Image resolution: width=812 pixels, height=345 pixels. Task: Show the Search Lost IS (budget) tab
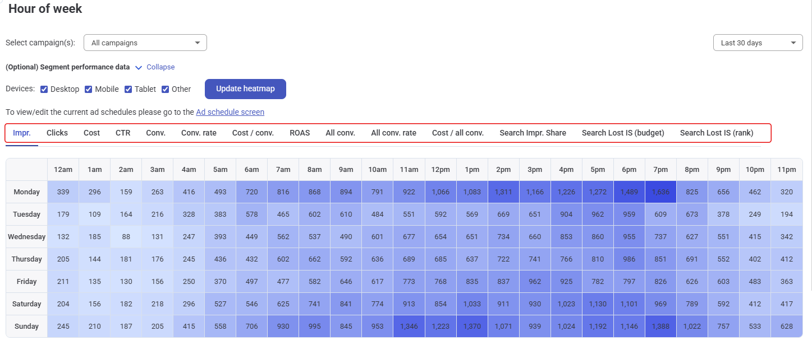623,133
